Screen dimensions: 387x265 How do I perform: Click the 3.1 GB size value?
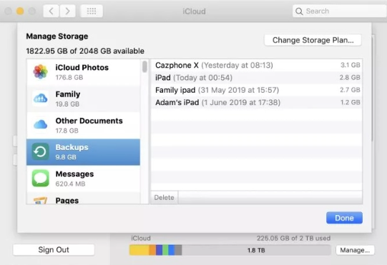click(351, 65)
